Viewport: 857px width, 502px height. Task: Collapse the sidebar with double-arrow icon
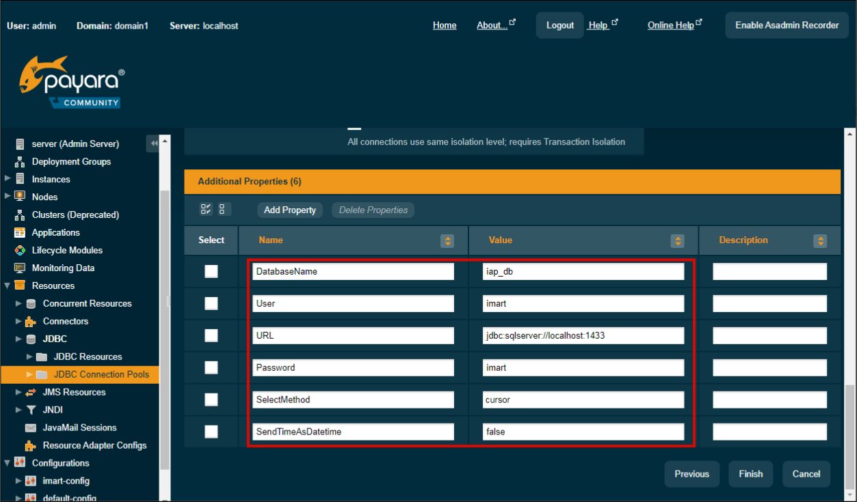[153, 143]
